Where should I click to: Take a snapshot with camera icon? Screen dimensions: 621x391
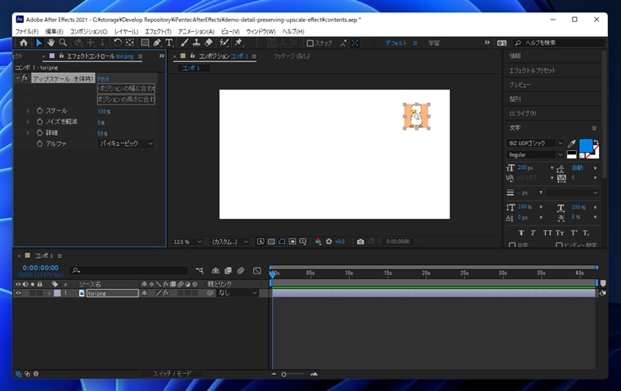[x=360, y=242]
